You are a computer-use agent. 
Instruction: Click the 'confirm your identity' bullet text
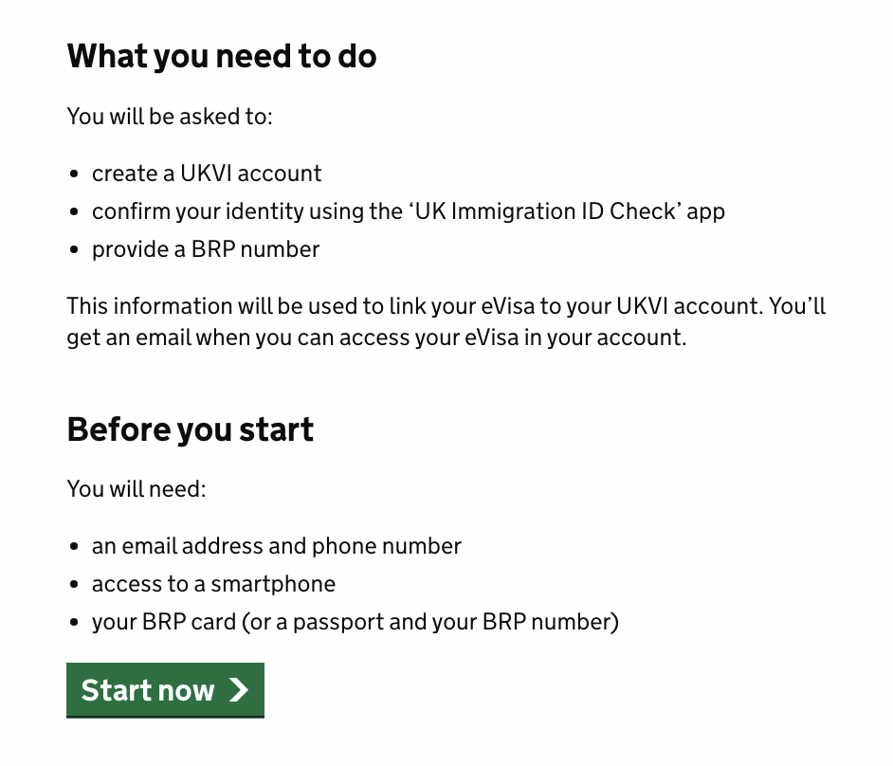click(409, 211)
